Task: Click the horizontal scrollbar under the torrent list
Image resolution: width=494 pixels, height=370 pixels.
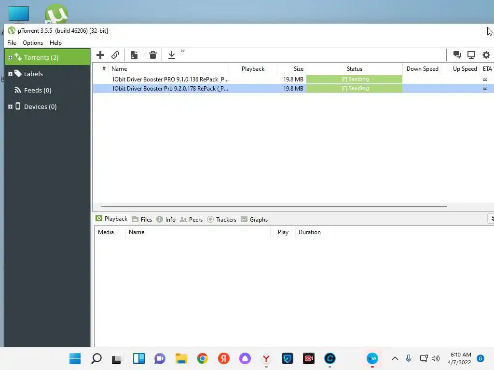Action: pos(274,207)
